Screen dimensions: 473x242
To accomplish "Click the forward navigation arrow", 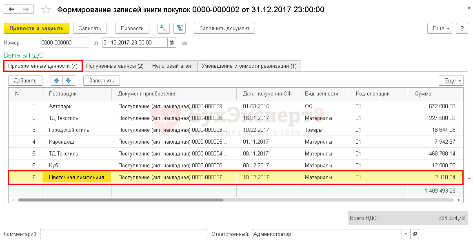I will click(x=26, y=9).
